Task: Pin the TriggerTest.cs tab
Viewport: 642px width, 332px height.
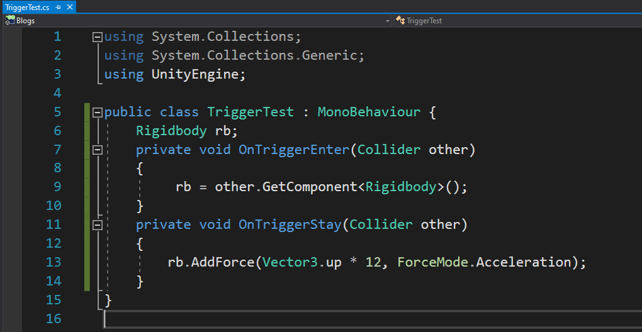Action: pos(58,8)
